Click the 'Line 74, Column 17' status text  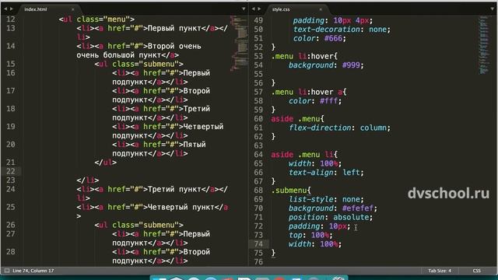point(33,271)
